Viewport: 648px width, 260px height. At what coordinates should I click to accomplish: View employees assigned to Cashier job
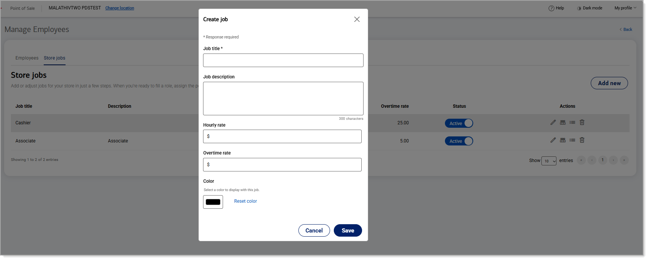(x=563, y=122)
